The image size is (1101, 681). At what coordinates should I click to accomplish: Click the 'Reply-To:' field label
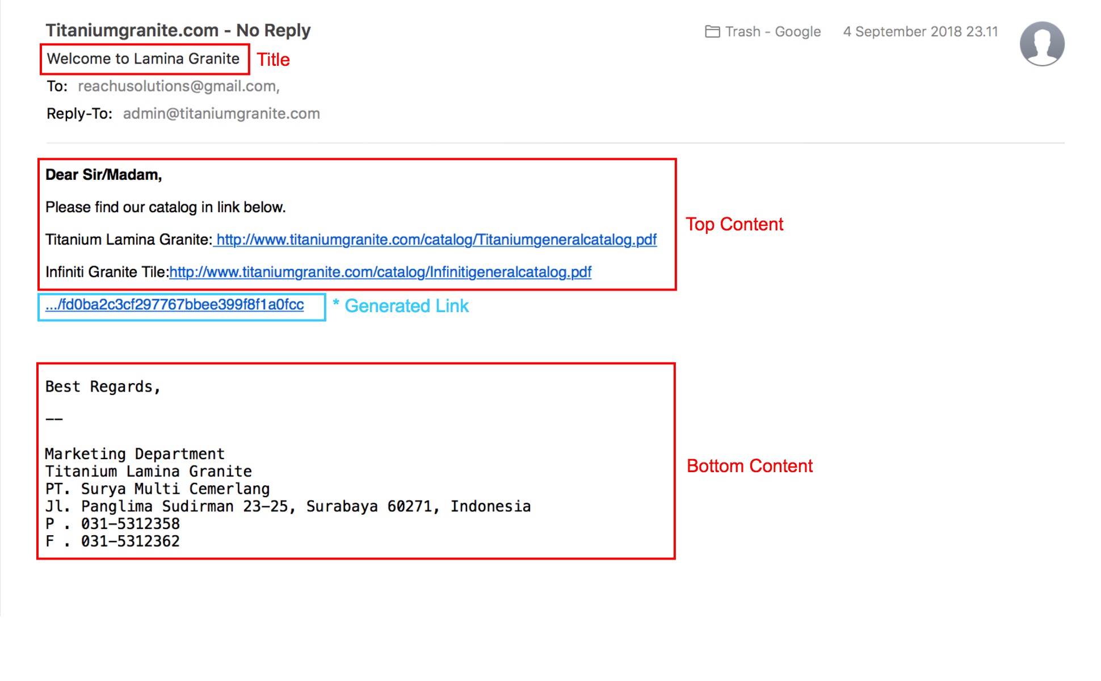pos(79,113)
